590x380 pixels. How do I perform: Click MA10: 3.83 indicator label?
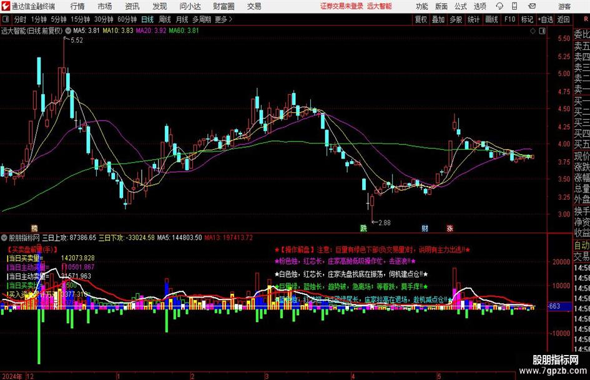point(118,31)
